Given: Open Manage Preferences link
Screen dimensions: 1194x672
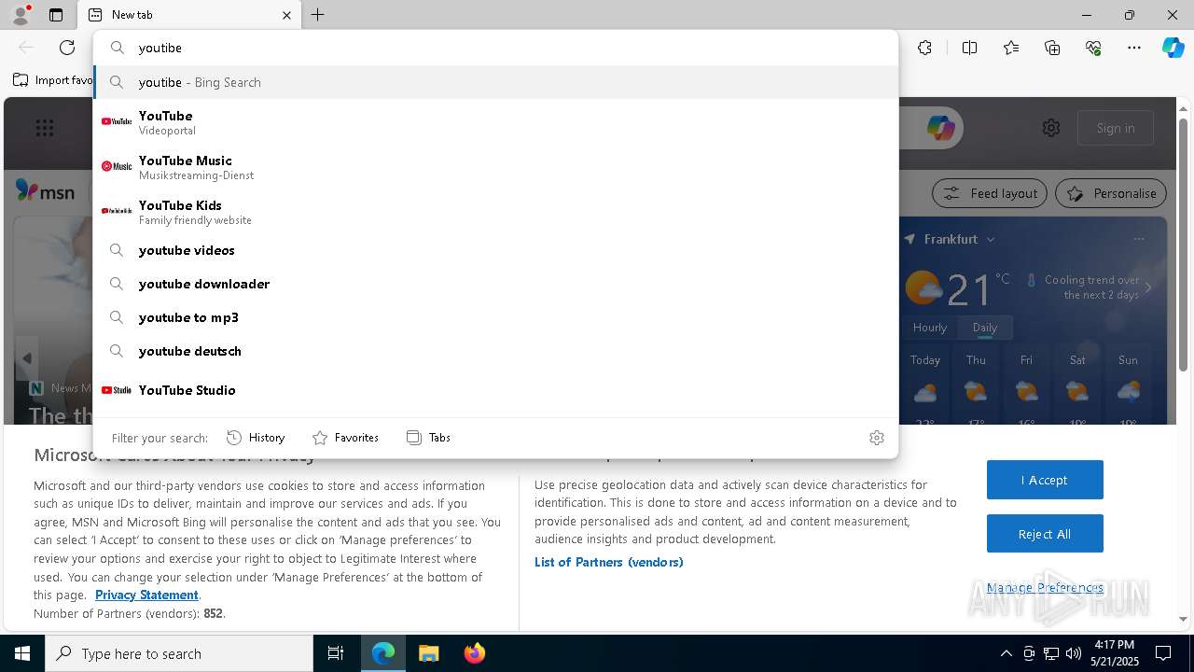Looking at the screenshot, I should pyautogui.click(x=1045, y=587).
